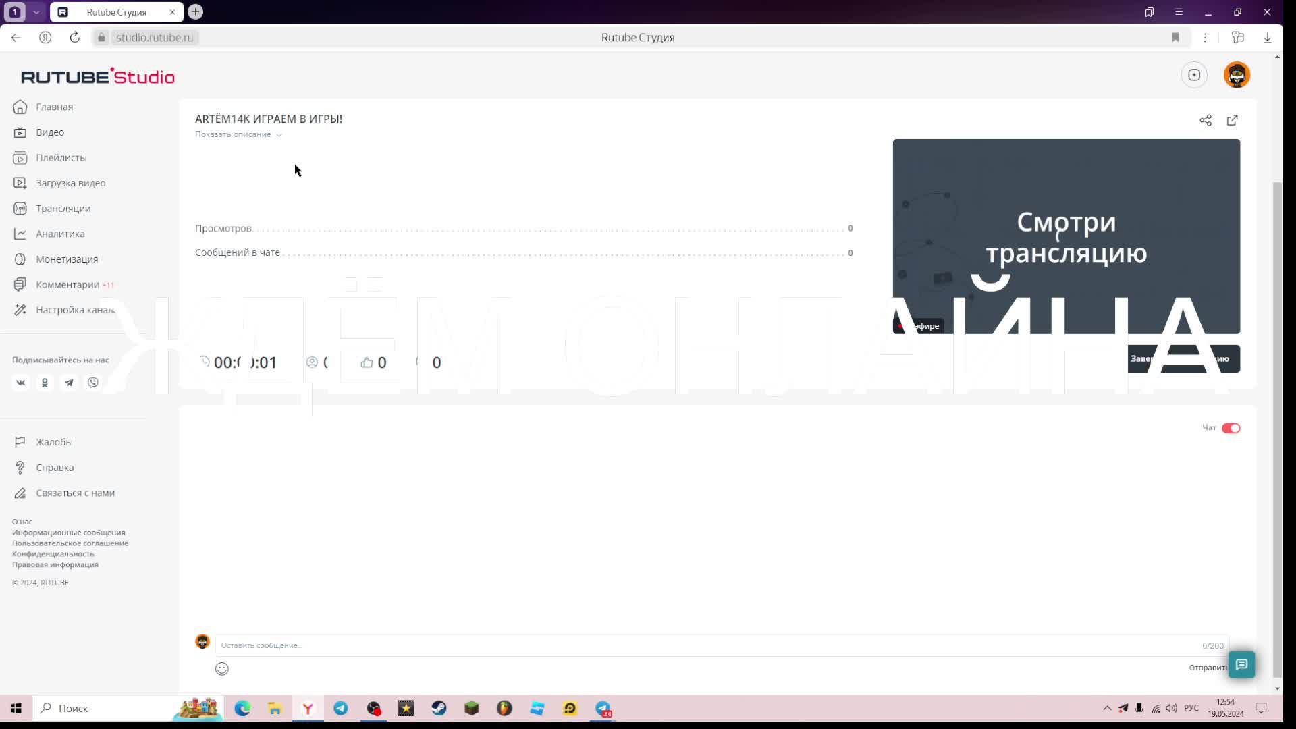1296x729 pixels.
Task: Click the studio.rutube.ru address bar
Action: tap(155, 38)
